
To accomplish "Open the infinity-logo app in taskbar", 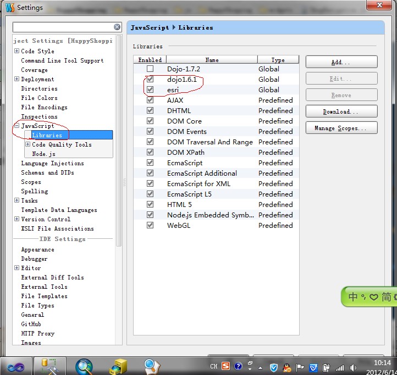I will (x=16, y=367).
